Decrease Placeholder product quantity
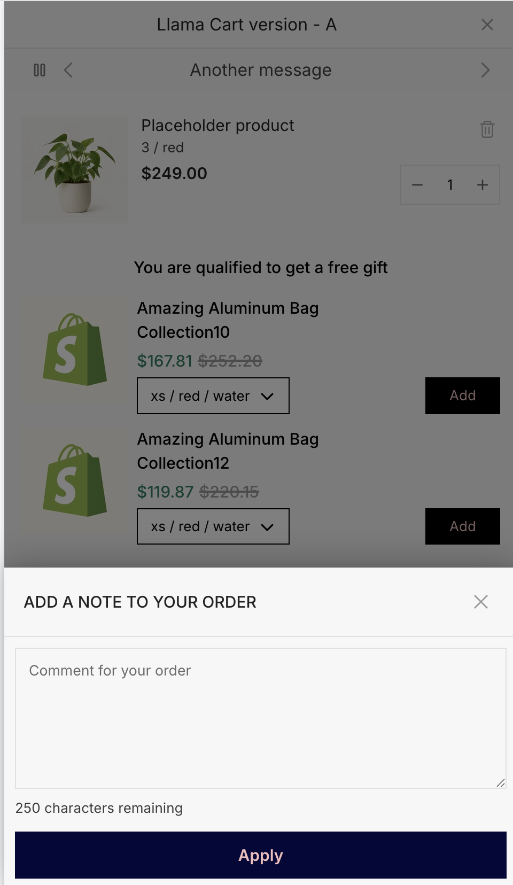Screen dimensions: 513x885 pos(417,185)
